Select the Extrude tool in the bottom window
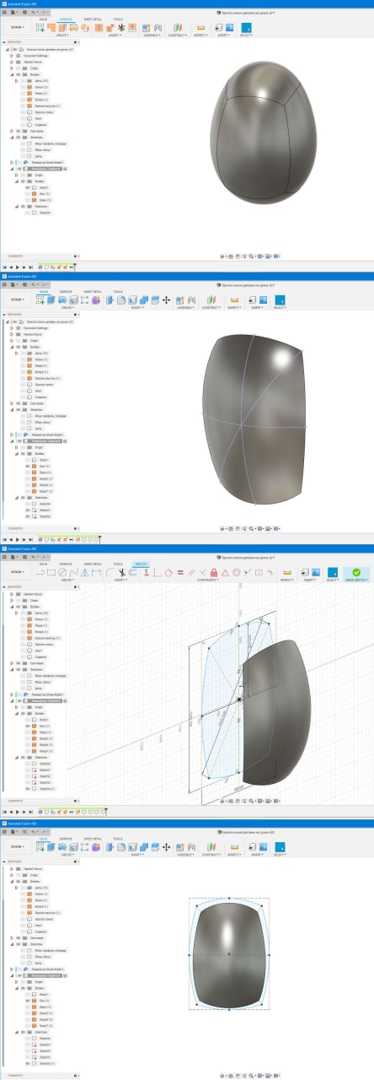Viewport: 374px width, 1080px height. 51,846
